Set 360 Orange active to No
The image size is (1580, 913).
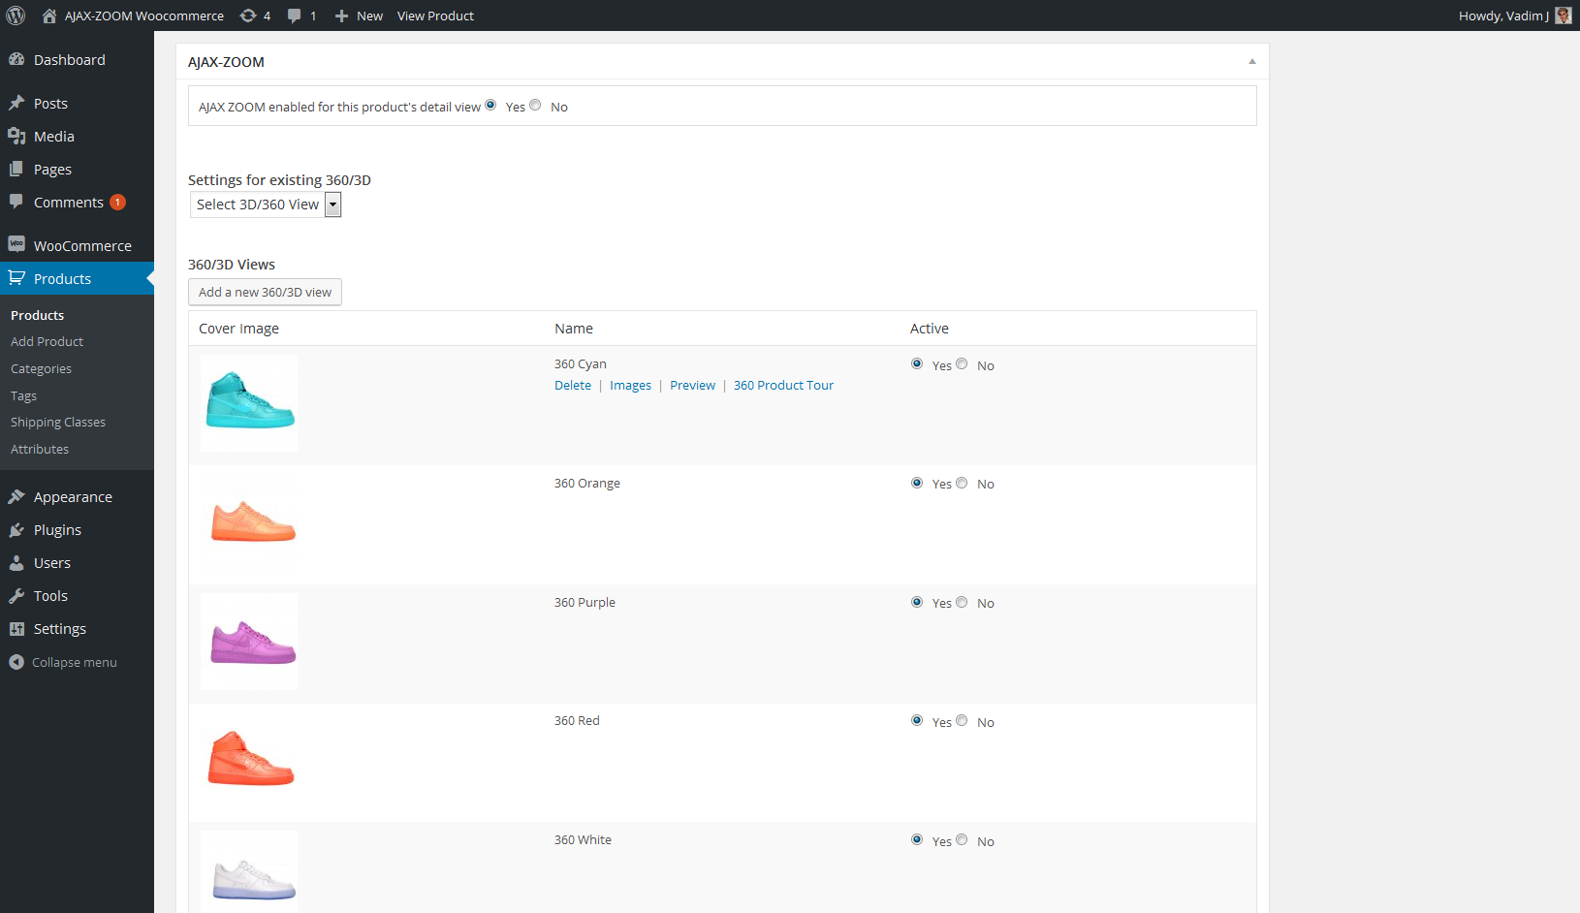962,483
